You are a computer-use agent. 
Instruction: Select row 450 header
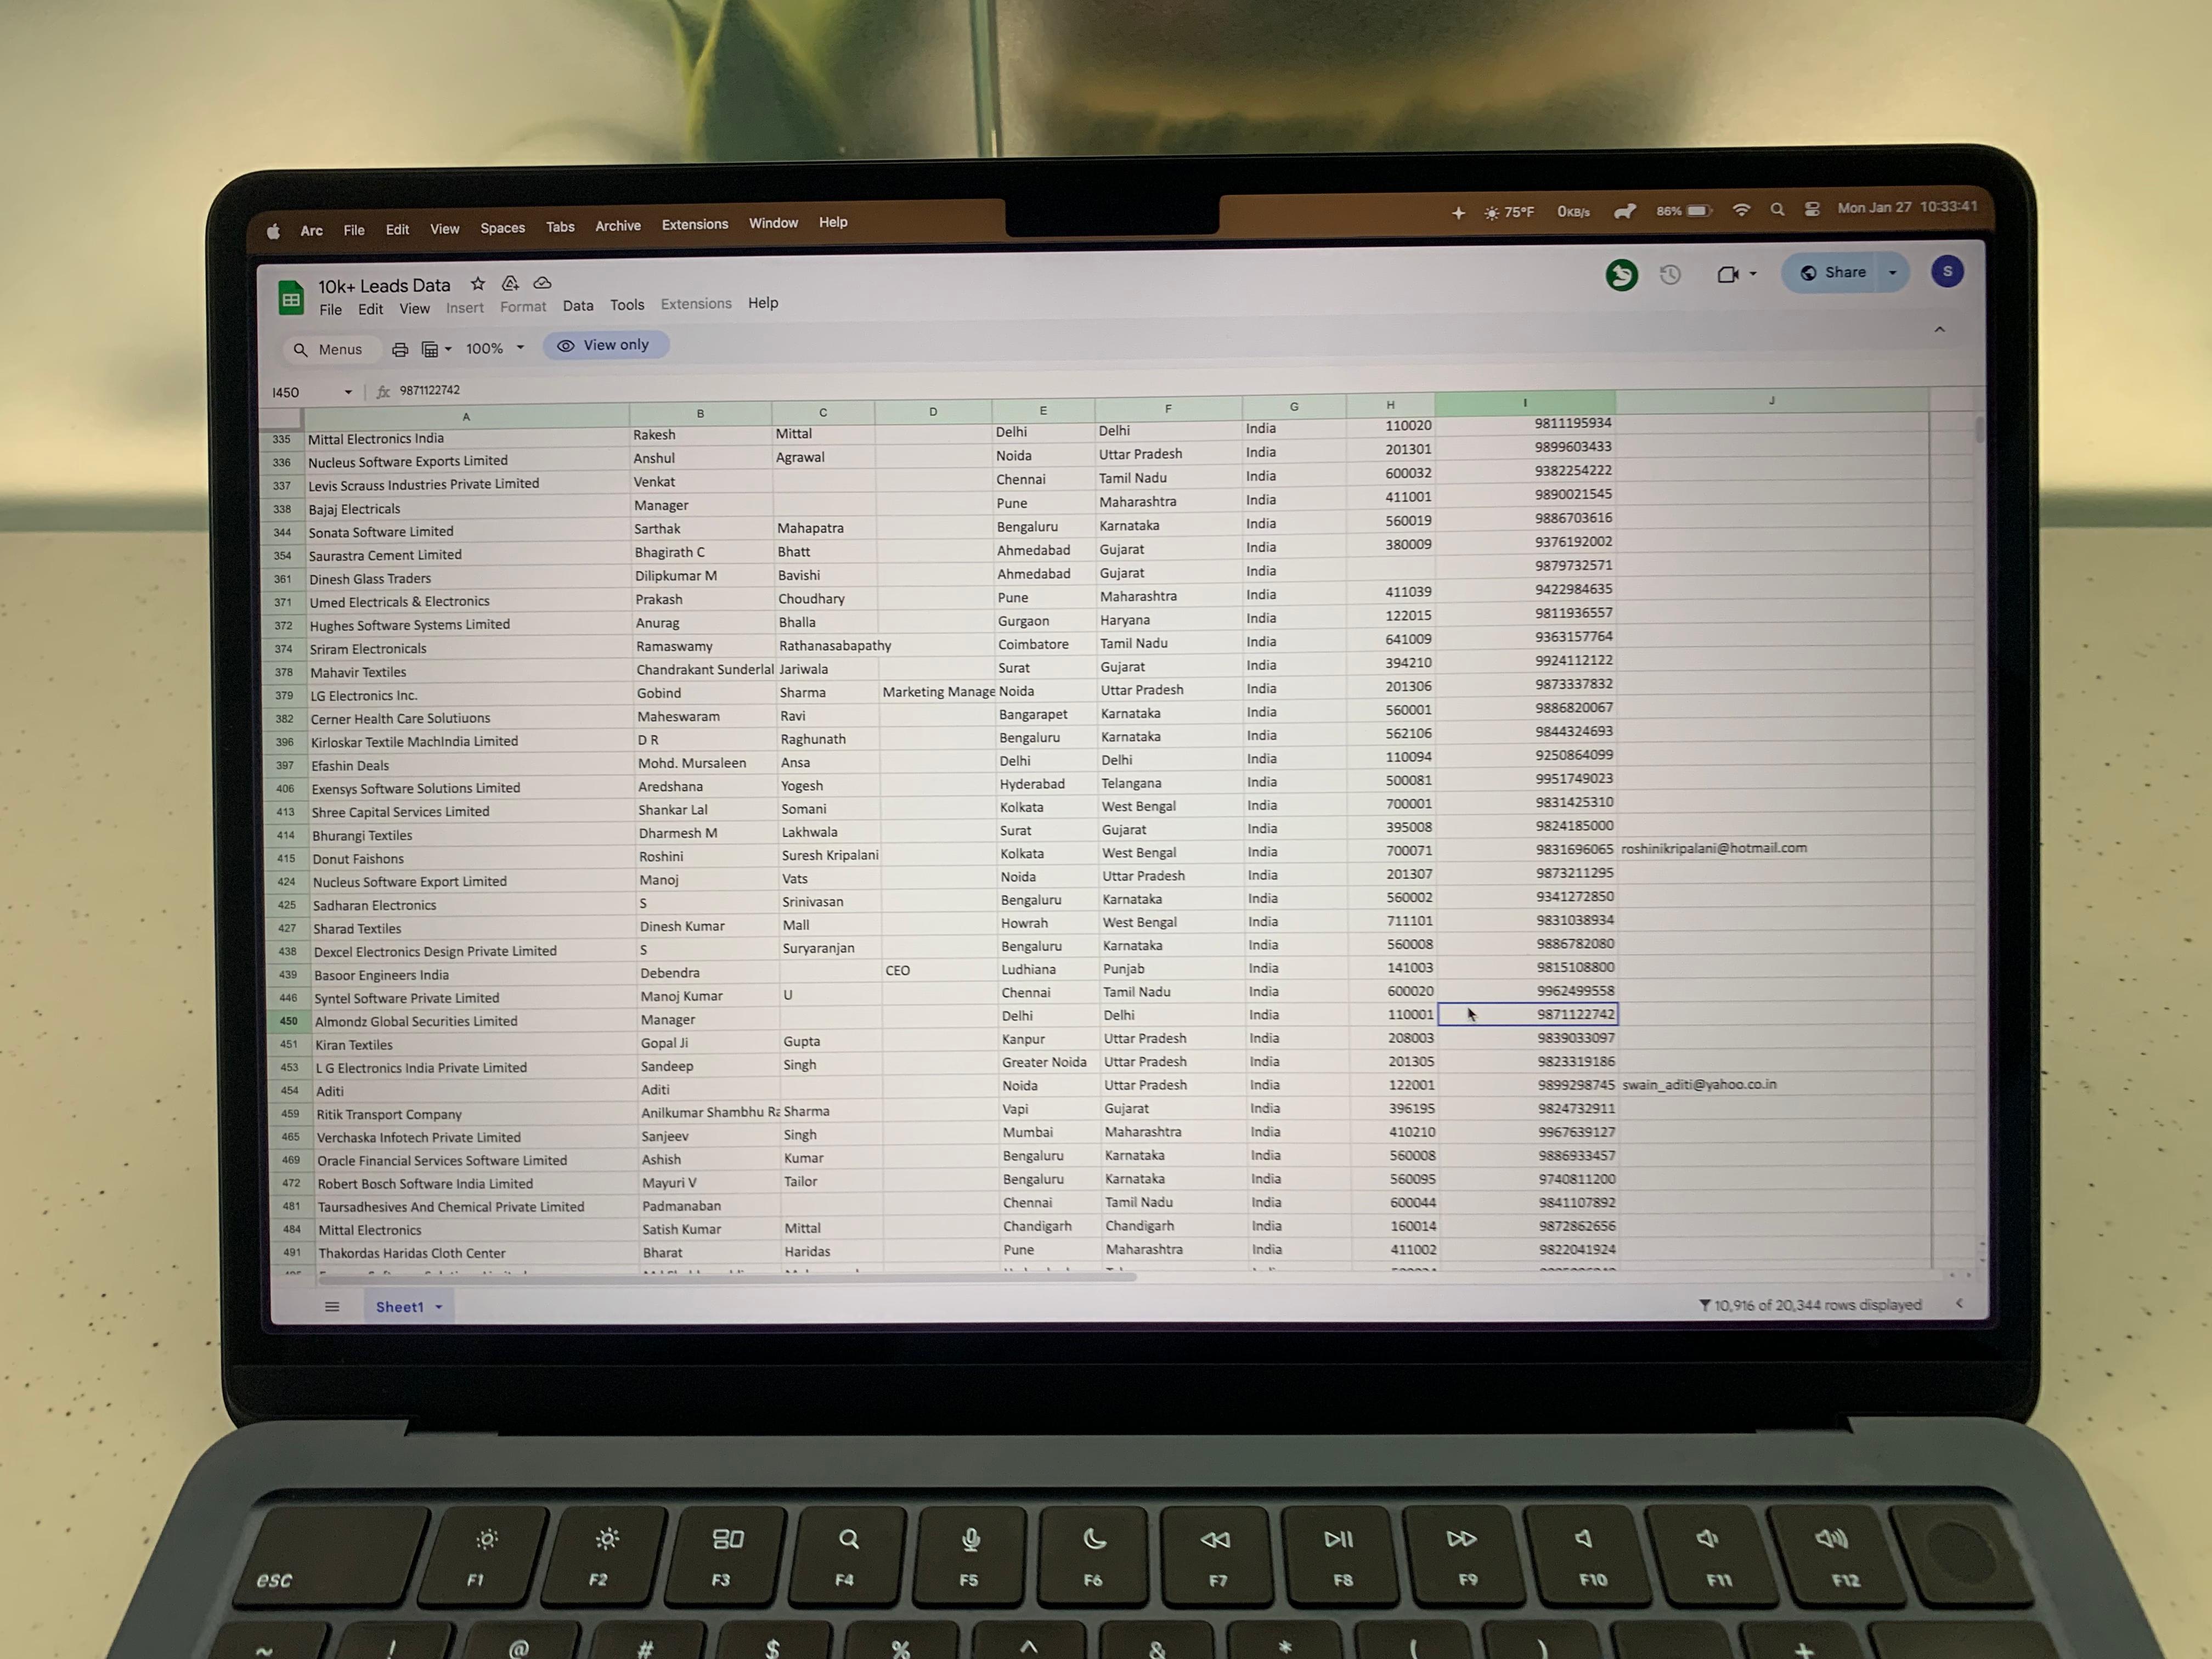[288, 1021]
